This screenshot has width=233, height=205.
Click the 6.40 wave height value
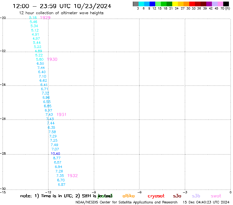click(42, 72)
